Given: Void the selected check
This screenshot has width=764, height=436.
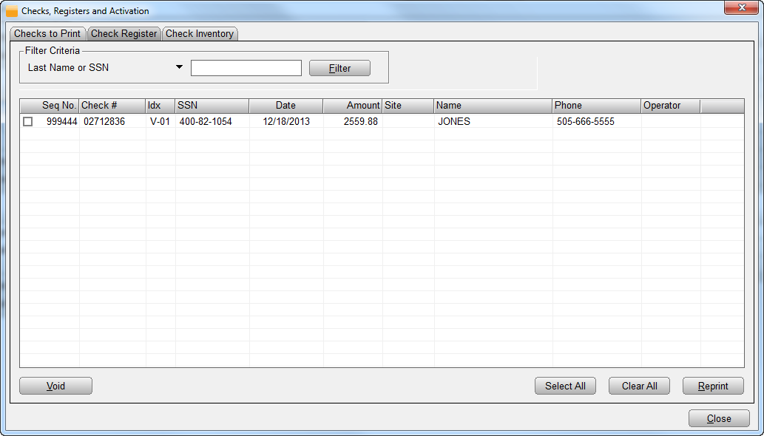Looking at the screenshot, I should coord(55,386).
